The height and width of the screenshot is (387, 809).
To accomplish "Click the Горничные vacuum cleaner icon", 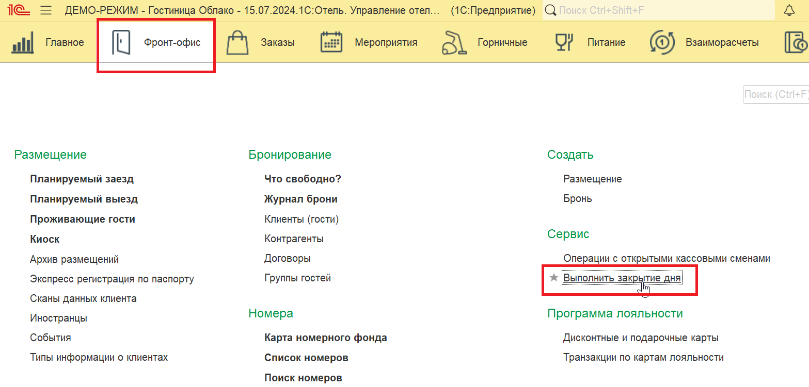I will click(454, 42).
